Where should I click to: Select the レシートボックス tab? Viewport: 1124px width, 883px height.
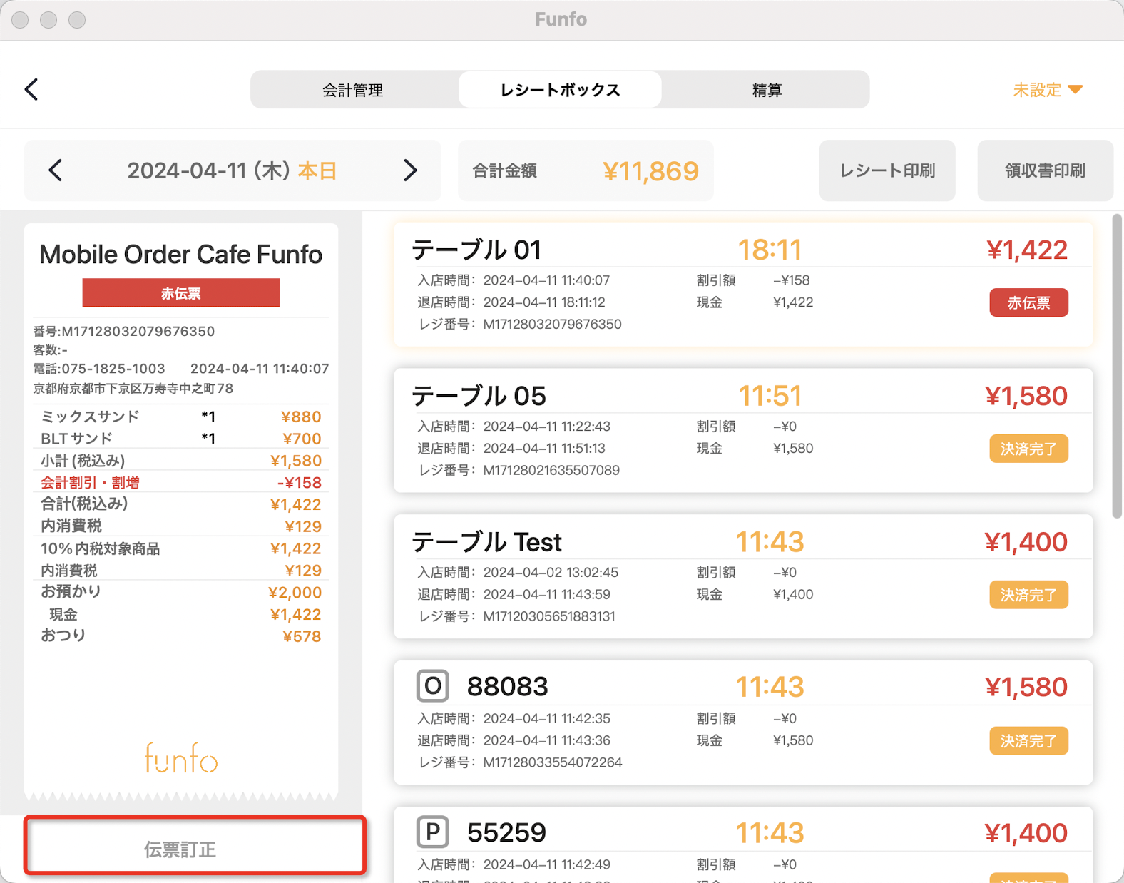tap(560, 90)
